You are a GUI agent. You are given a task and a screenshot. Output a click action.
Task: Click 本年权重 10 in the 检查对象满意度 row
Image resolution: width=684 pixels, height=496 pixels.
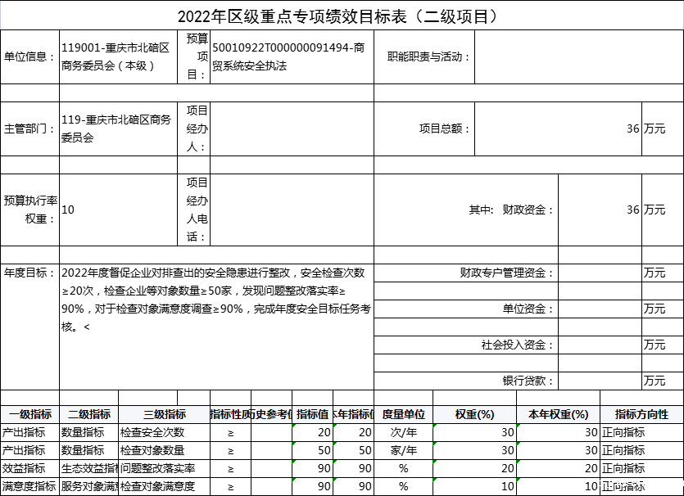pos(559,486)
